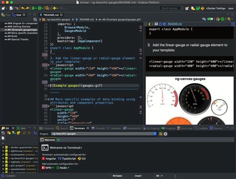Select the Problems tab

click(x=47, y=128)
